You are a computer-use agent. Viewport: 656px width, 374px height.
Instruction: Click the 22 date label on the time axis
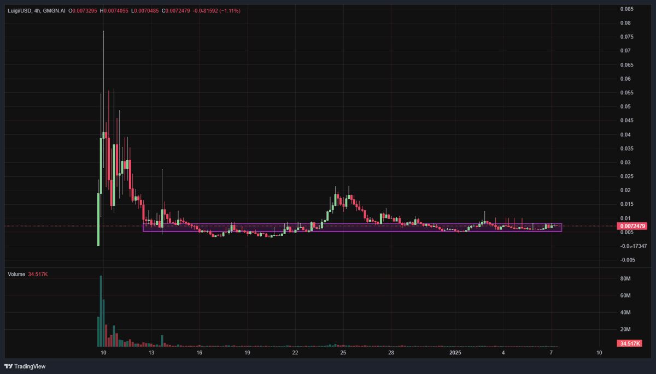(295, 353)
